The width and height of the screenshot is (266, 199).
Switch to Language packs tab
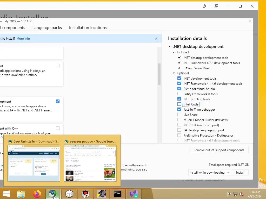click(x=47, y=27)
